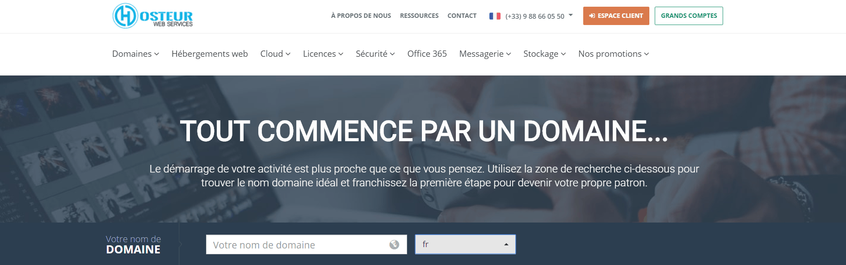Click the 'Votre nom de DOMAINE' label
Screen dimensions: 846x265
[x=133, y=244]
